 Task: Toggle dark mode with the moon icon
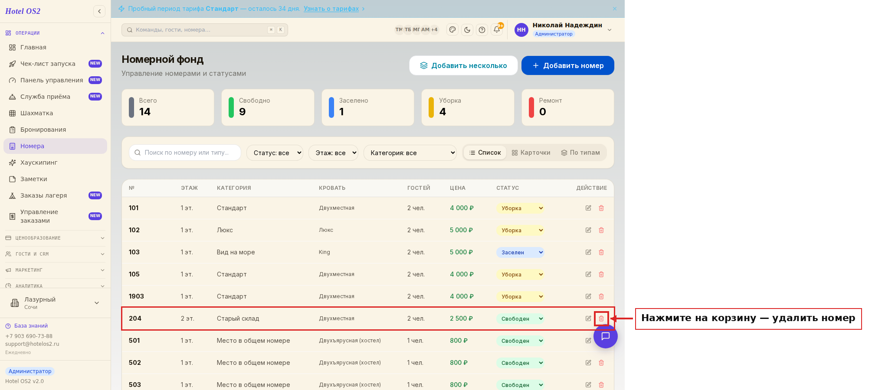point(467,30)
